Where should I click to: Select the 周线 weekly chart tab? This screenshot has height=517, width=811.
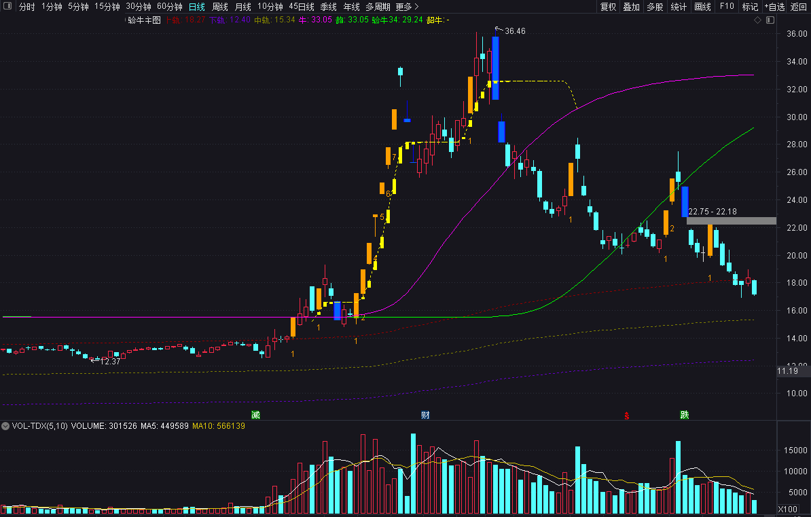tap(220, 7)
